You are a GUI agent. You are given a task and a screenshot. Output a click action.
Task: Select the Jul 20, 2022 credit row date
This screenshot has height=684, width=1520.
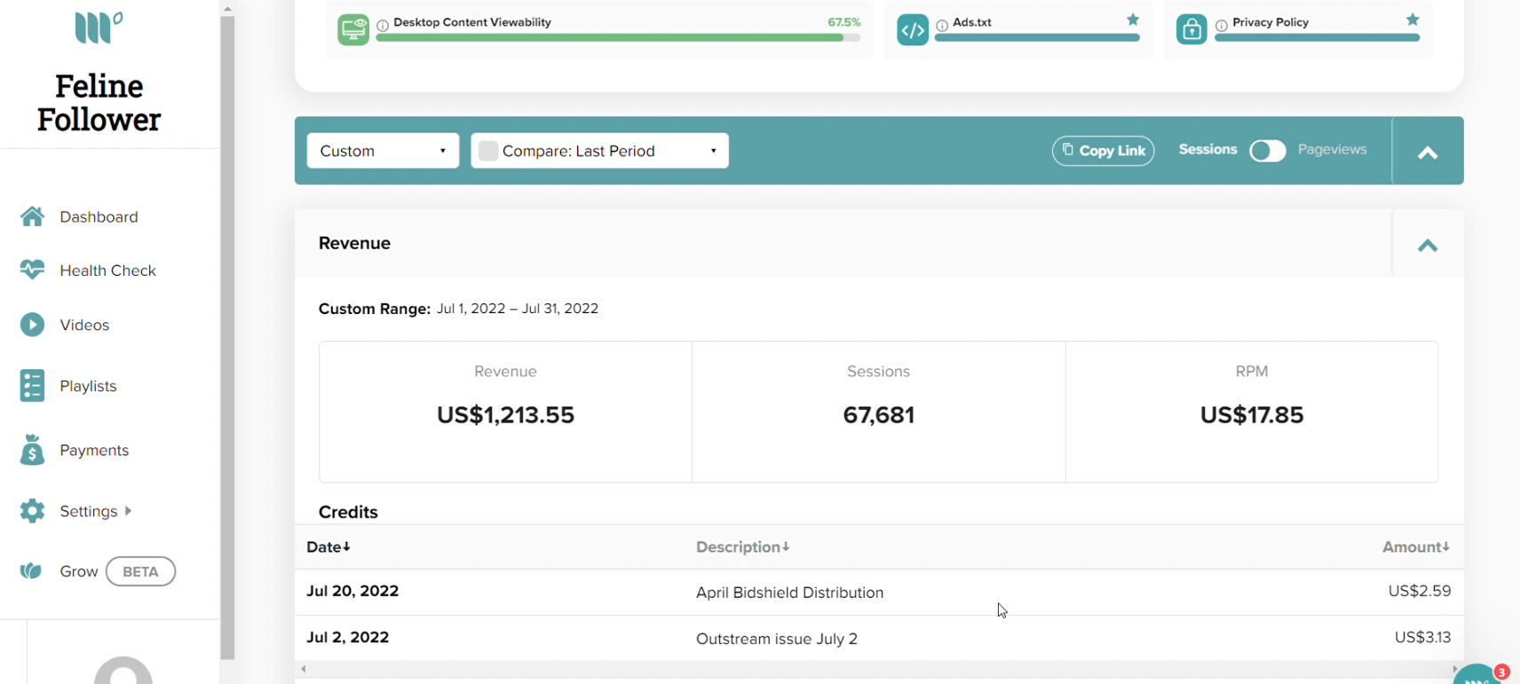tap(352, 591)
